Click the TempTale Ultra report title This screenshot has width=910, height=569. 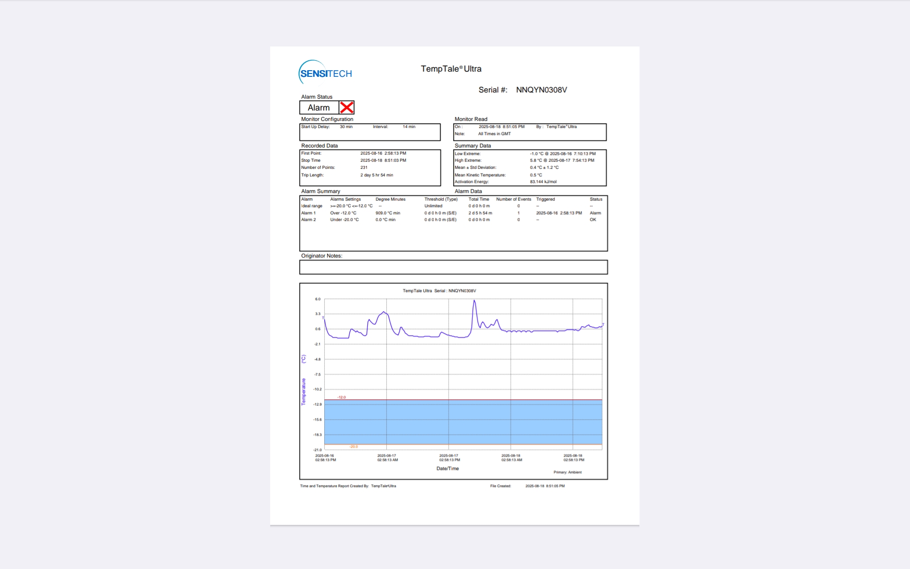click(x=451, y=69)
